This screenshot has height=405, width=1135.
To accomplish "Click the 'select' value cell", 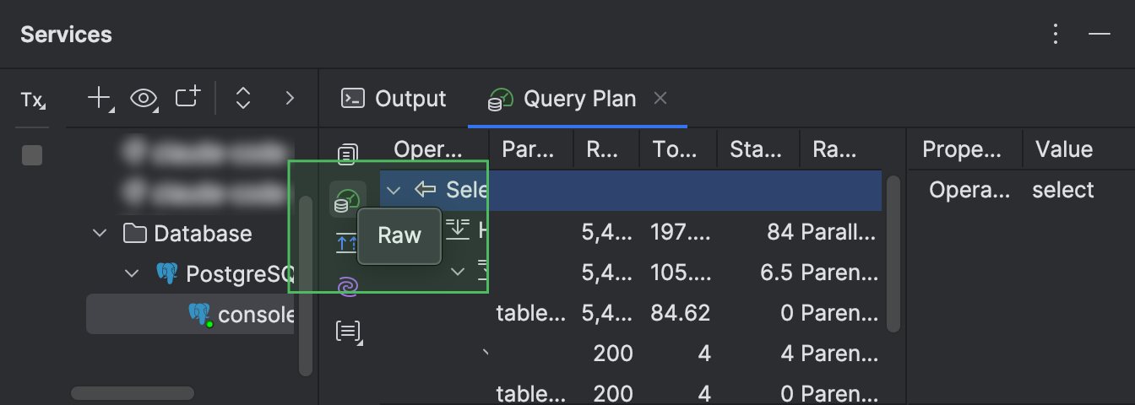I will point(1062,190).
